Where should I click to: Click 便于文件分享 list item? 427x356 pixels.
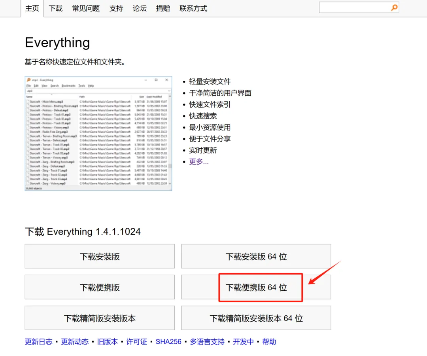[x=210, y=138]
